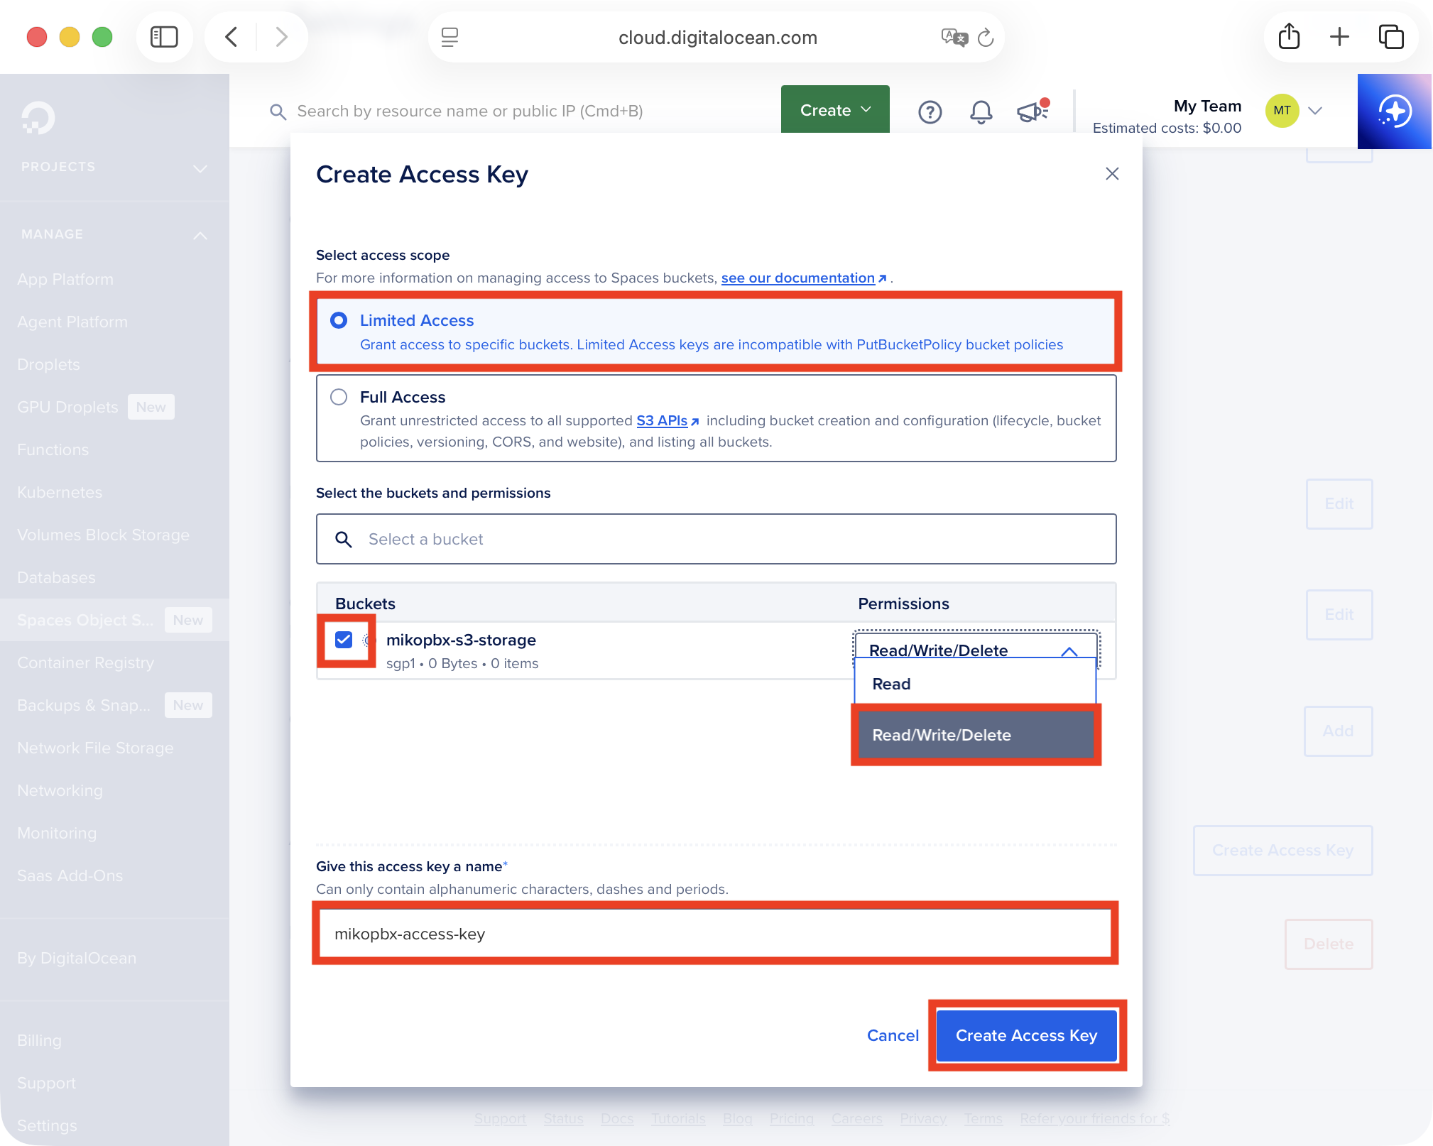Click the Select a bucket search field
Viewport: 1433px width, 1146px height.
pos(716,539)
